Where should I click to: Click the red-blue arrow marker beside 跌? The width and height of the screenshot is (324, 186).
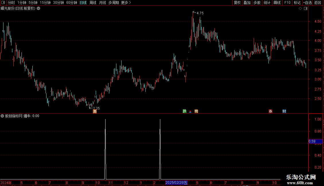190,112
